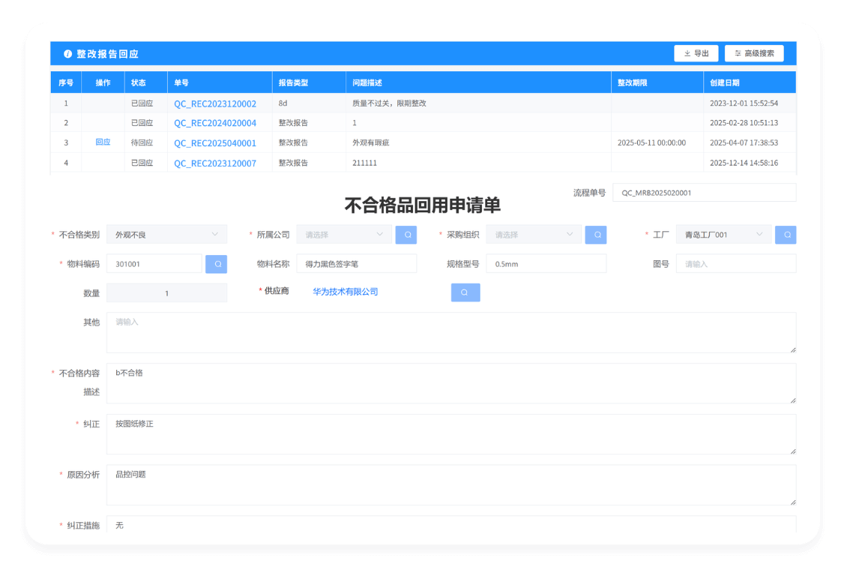Image resolution: width=844 pixels, height=561 pixels.
Task: Click the 其他 text area to type
Action: point(450,331)
